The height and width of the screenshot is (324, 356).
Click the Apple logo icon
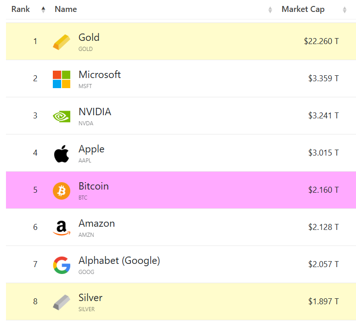62,153
